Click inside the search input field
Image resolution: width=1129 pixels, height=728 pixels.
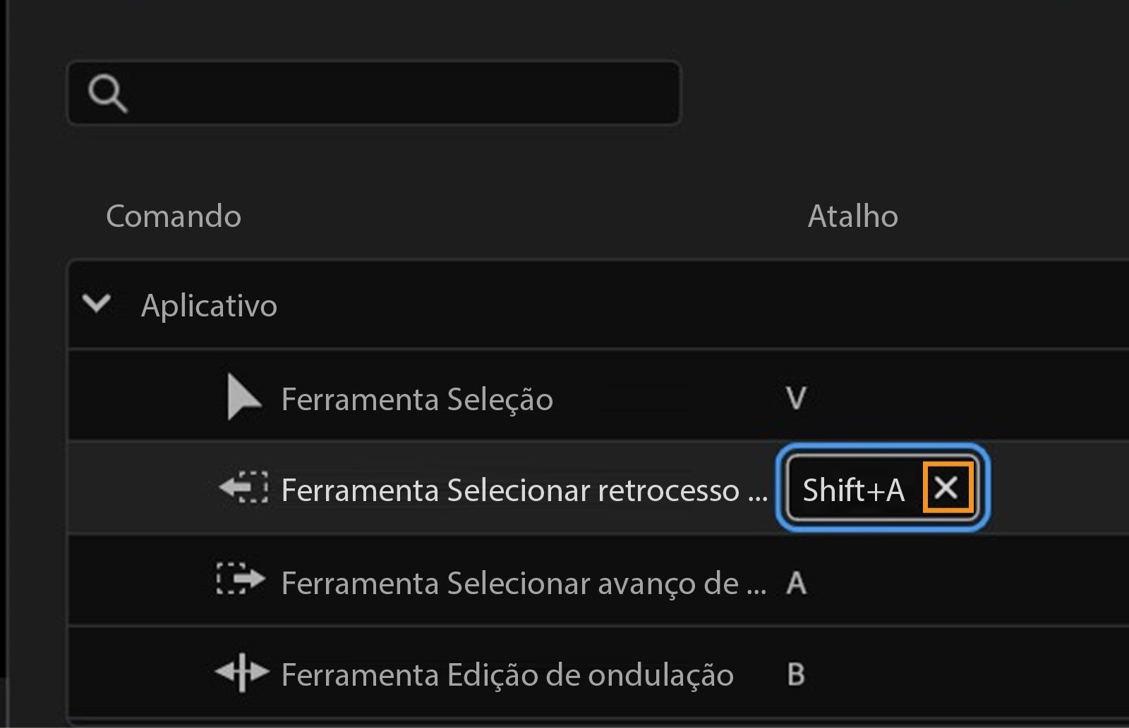pyautogui.click(x=388, y=92)
